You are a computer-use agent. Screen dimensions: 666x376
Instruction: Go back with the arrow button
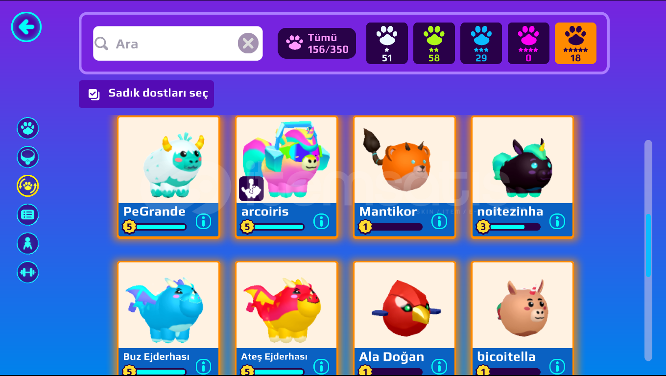pyautogui.click(x=26, y=26)
